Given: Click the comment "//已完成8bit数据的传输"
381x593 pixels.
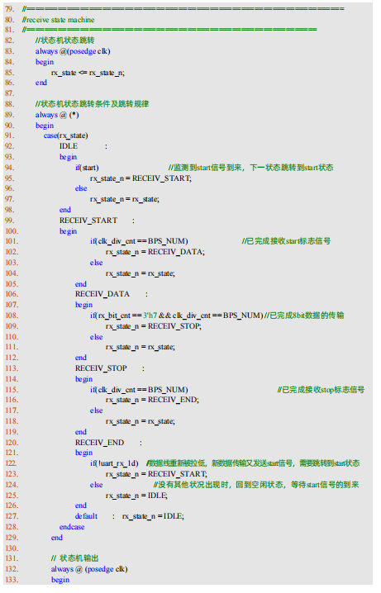Looking at the screenshot, I should (x=304, y=315).
